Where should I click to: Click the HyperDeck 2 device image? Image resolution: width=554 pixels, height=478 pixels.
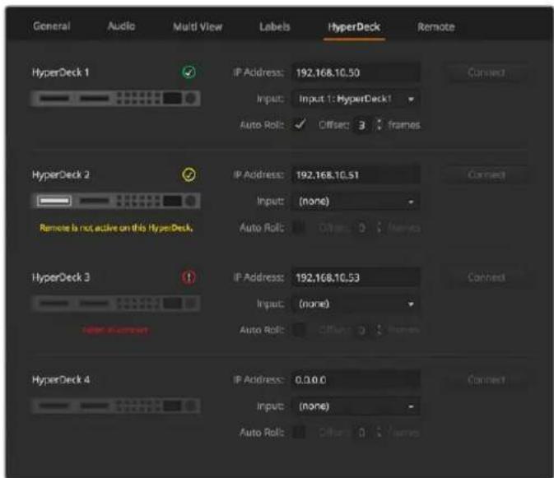[116, 201]
